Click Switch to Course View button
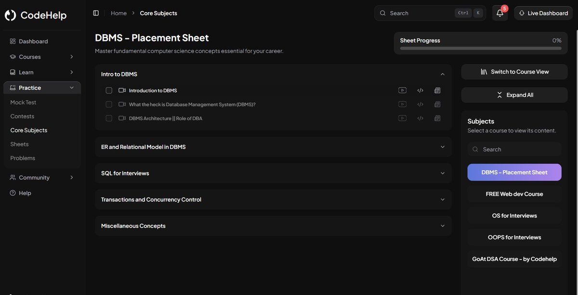Image resolution: width=578 pixels, height=295 pixels. (x=514, y=72)
